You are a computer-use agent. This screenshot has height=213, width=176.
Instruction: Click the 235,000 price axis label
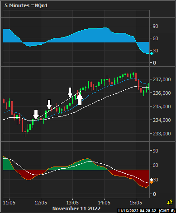tap(162, 106)
